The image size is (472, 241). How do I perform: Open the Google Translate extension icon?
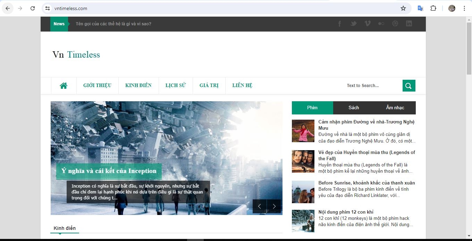(x=420, y=8)
